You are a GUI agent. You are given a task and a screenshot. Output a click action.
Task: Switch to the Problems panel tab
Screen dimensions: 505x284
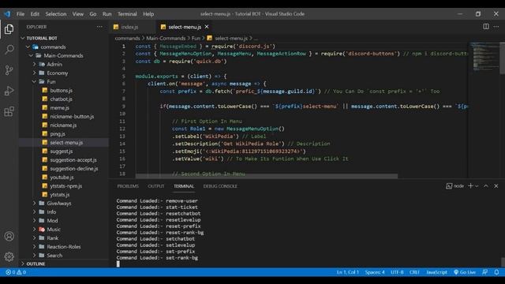128,186
